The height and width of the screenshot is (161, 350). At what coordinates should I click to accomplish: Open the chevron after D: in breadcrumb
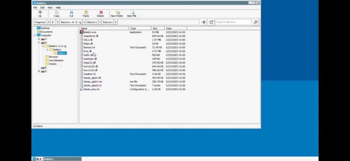[58, 22]
